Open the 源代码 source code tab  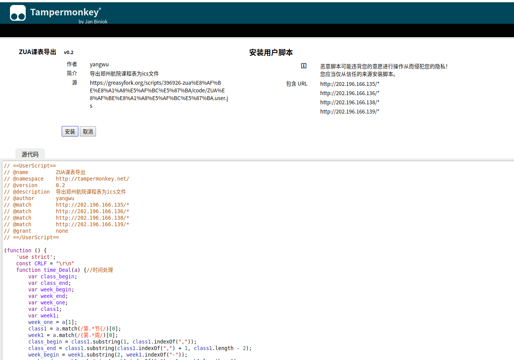30,154
